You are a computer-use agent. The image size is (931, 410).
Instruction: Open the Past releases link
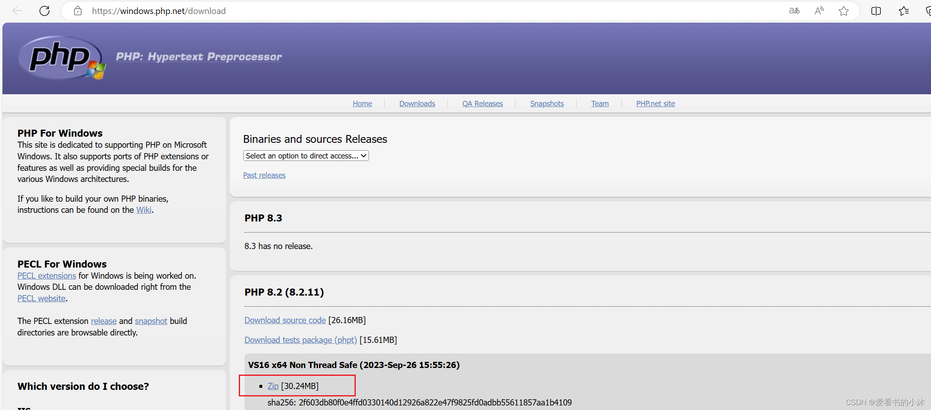264,175
